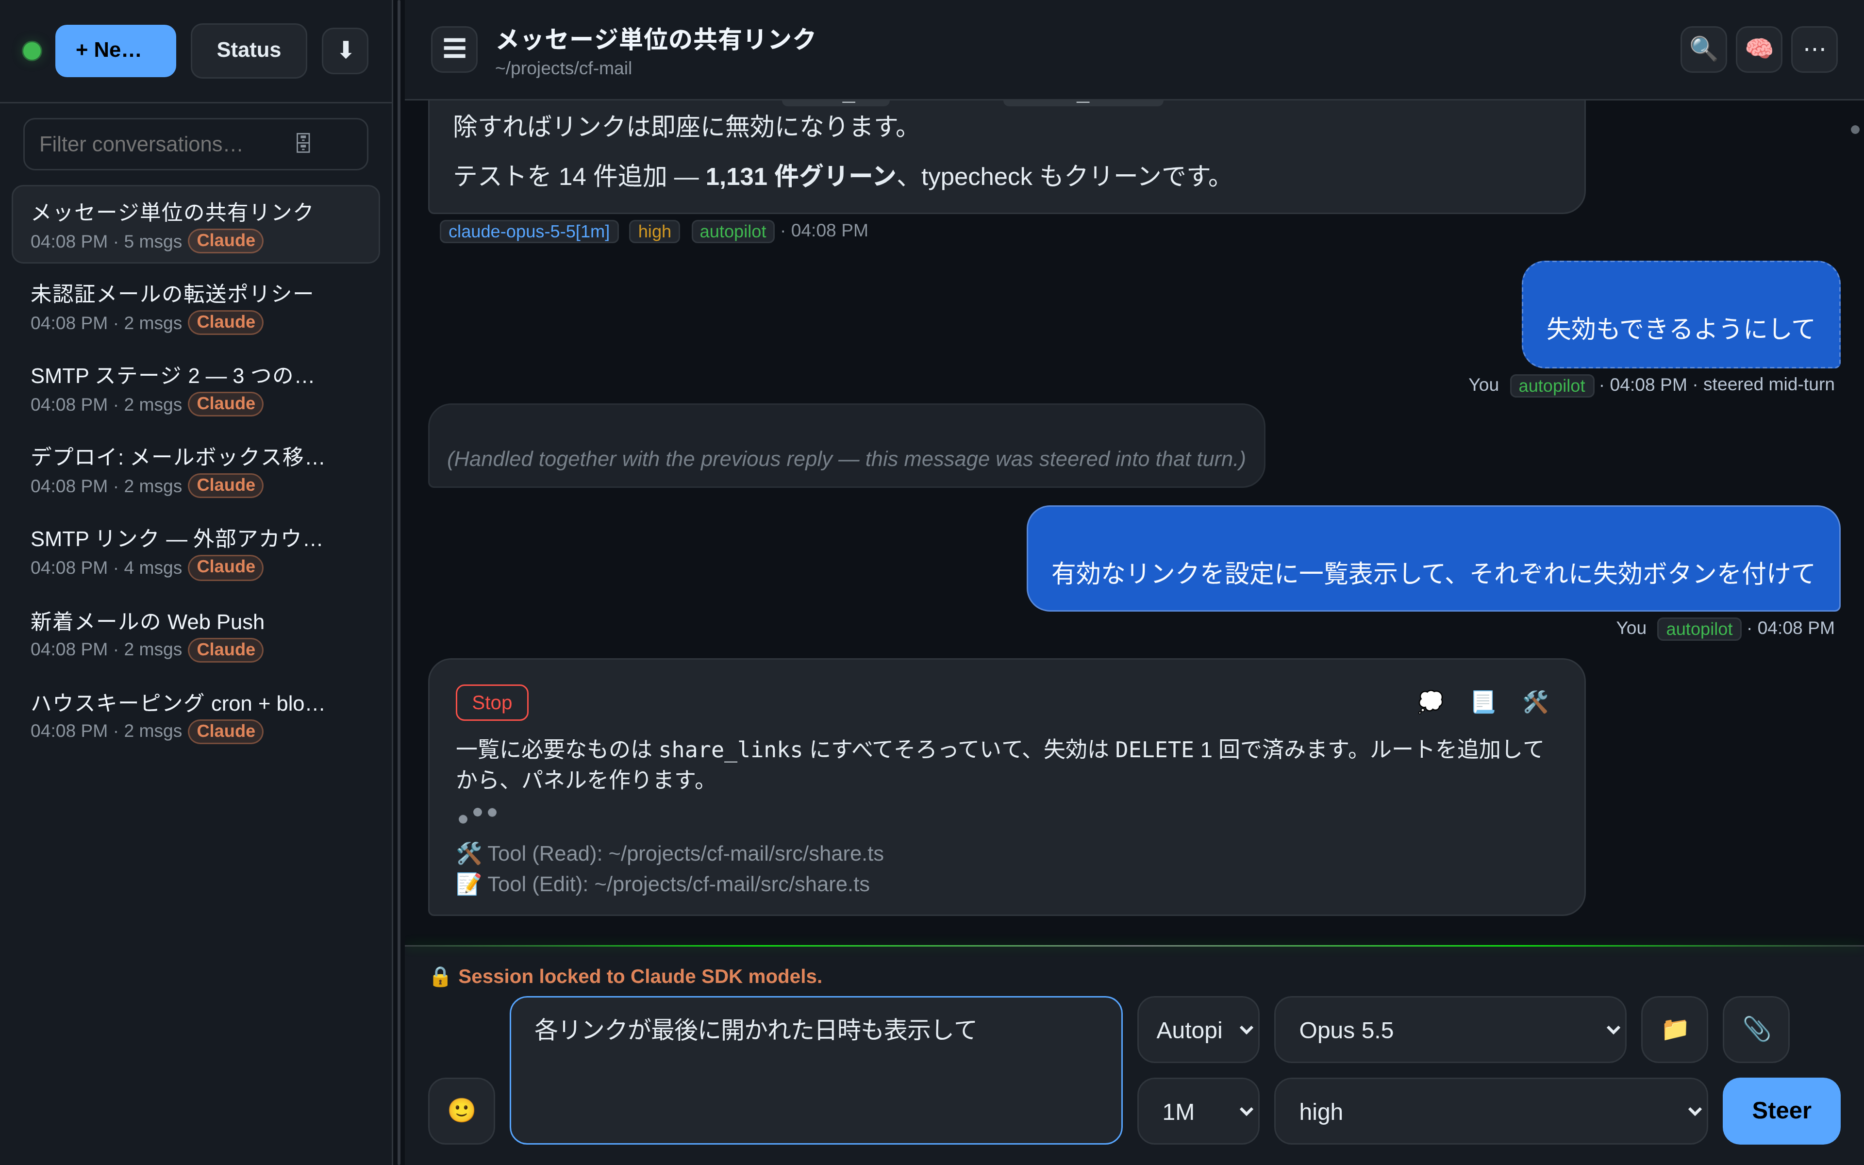Click the page icon in active reply
This screenshot has height=1165, width=1864.
click(1483, 702)
